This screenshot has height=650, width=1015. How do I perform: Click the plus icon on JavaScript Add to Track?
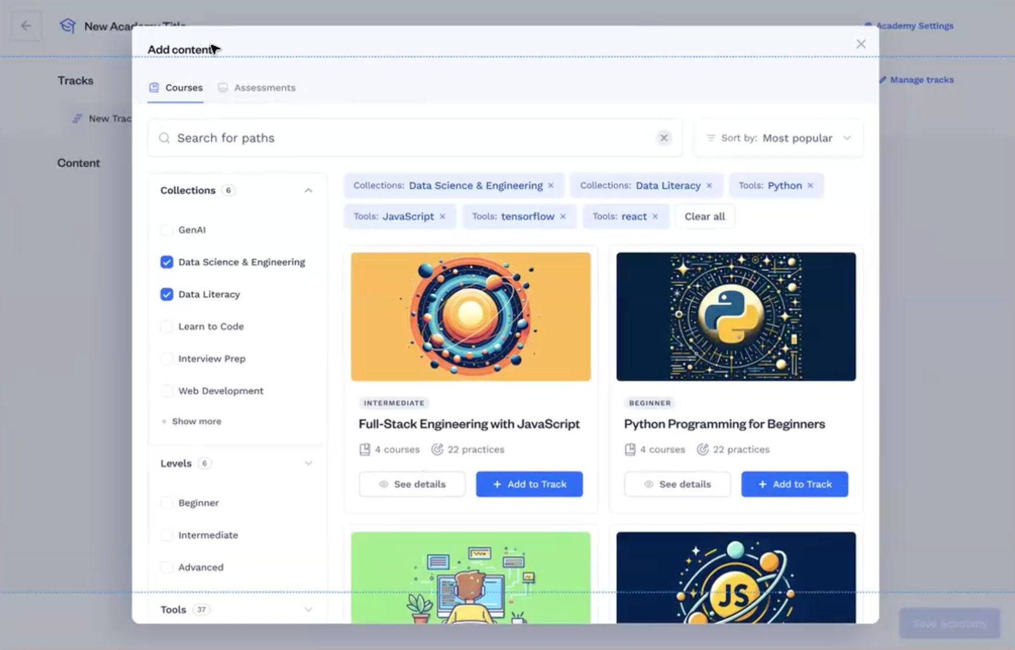[x=497, y=484]
